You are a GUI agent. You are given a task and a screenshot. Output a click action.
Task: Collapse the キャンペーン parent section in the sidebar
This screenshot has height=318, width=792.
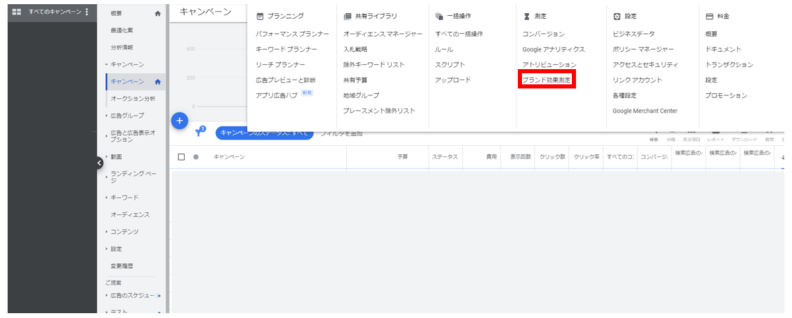(x=107, y=64)
